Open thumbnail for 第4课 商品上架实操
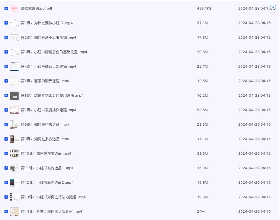Screen dimensions: 280x220 click(14, 67)
